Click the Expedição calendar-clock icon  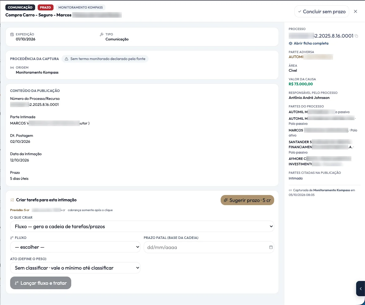click(12, 34)
